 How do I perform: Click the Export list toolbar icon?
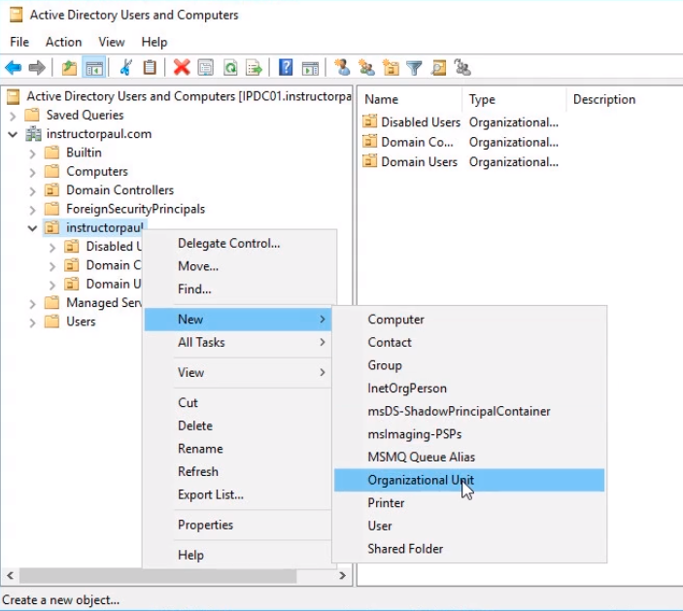point(254,67)
